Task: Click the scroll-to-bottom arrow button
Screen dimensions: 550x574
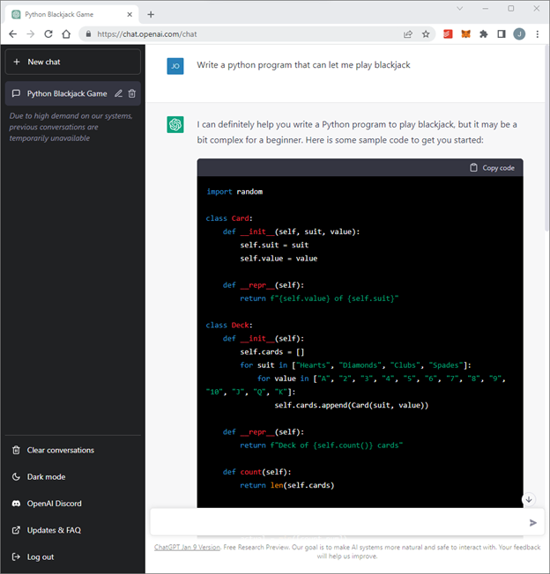Action: tap(528, 499)
